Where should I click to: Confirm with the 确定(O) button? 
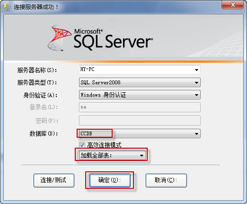pyautogui.click(x=110, y=180)
